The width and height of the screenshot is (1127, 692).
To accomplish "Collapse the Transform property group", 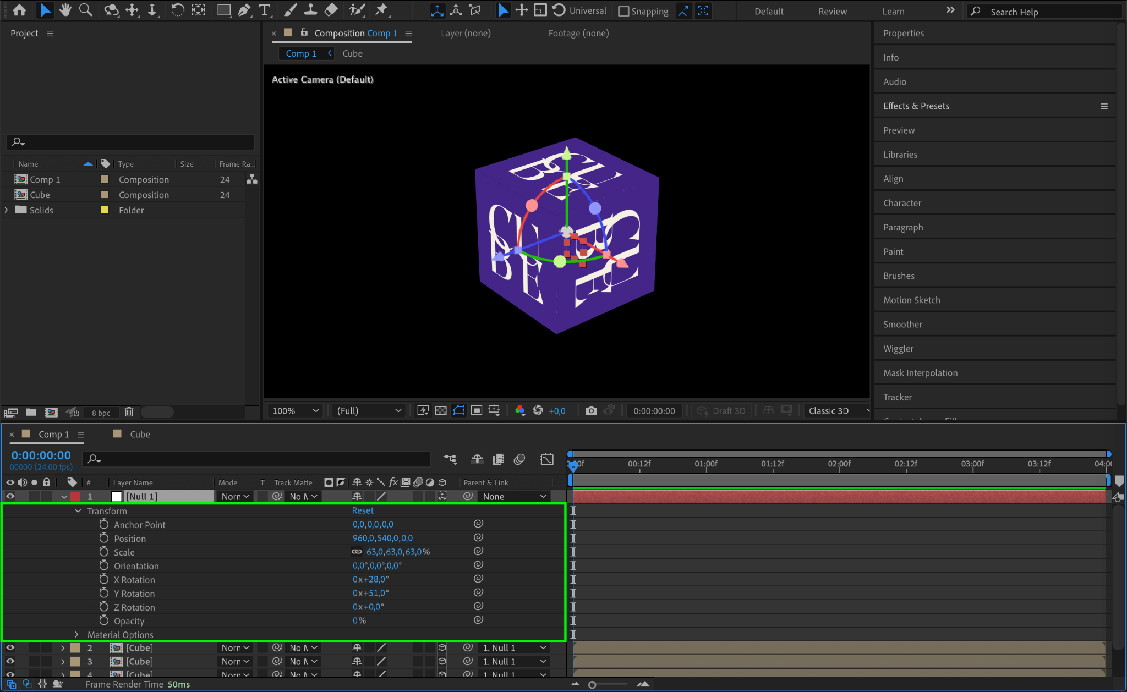I will coord(78,511).
